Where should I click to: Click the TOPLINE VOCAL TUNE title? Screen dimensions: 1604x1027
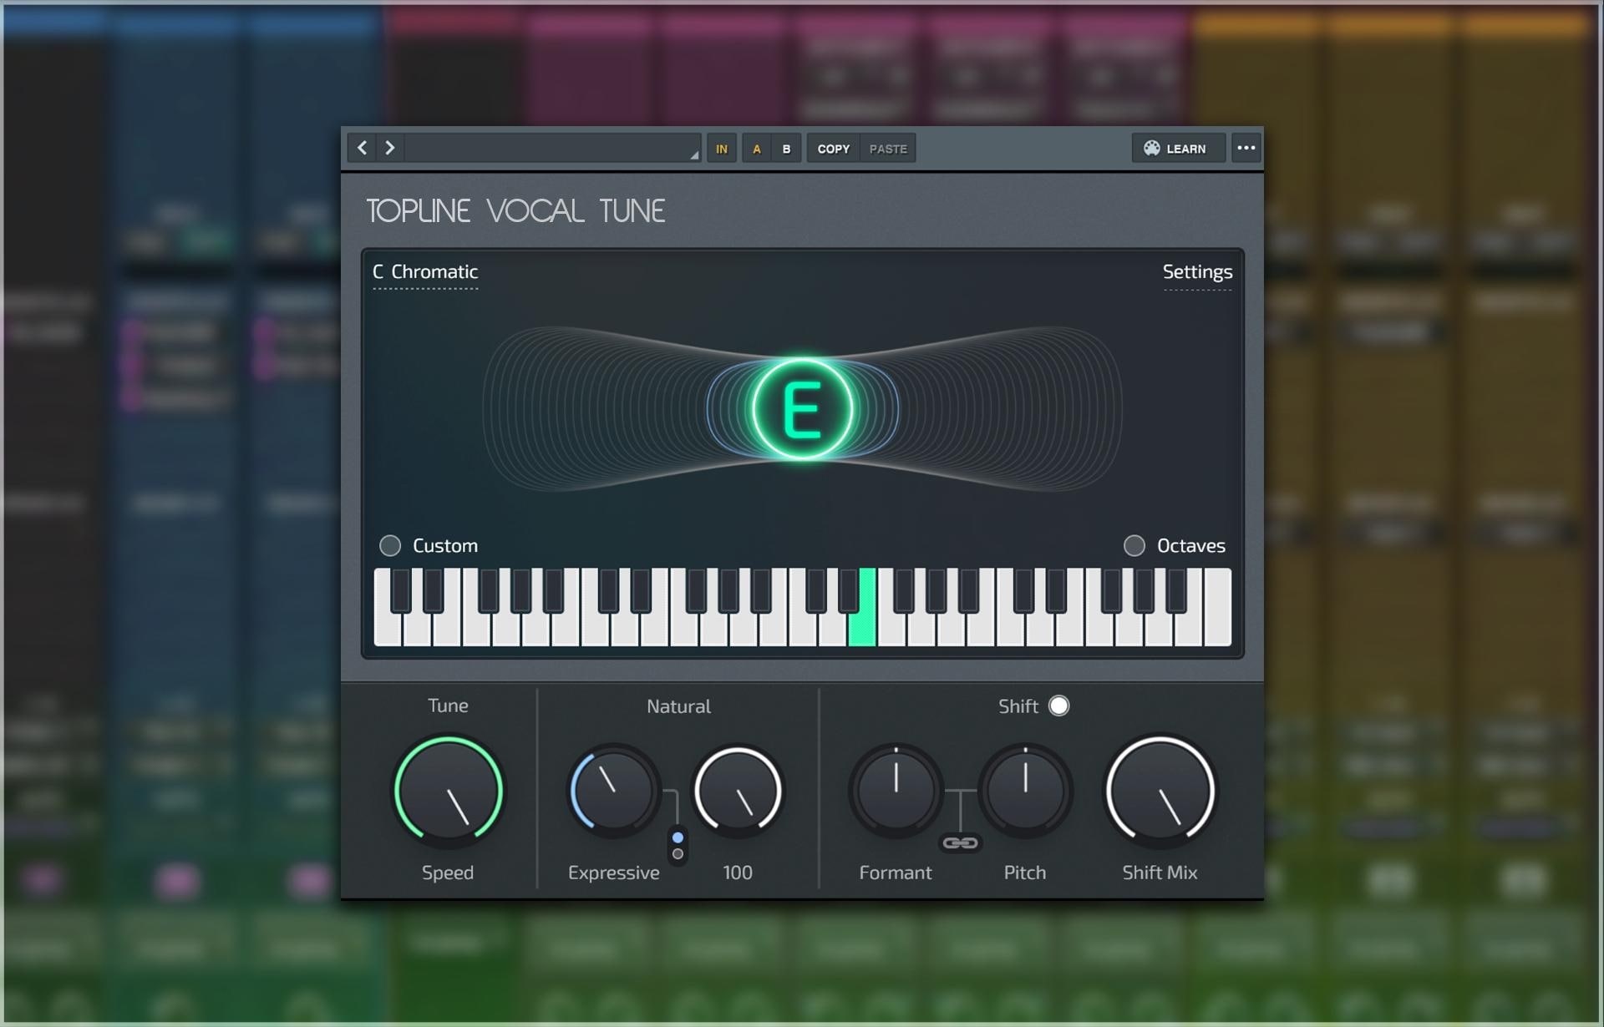[x=515, y=211]
